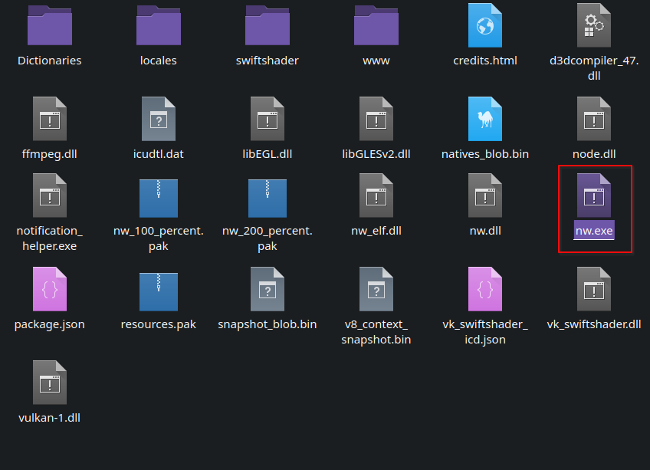The width and height of the screenshot is (650, 470).
Task: Select the snapshot_blob.bin file icon
Action: (268, 289)
